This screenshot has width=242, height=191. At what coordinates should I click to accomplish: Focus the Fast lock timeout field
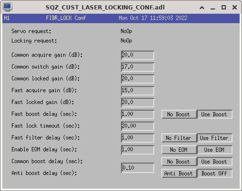138,126
